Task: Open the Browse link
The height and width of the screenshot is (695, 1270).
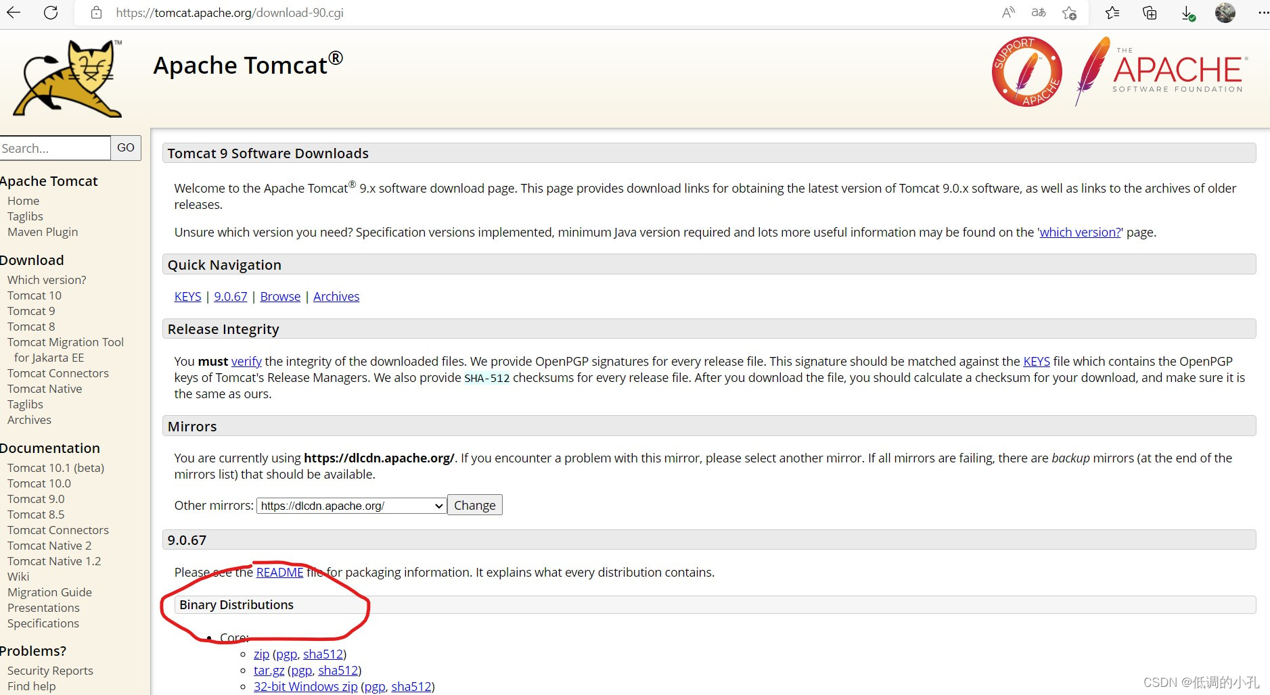Action: tap(280, 296)
